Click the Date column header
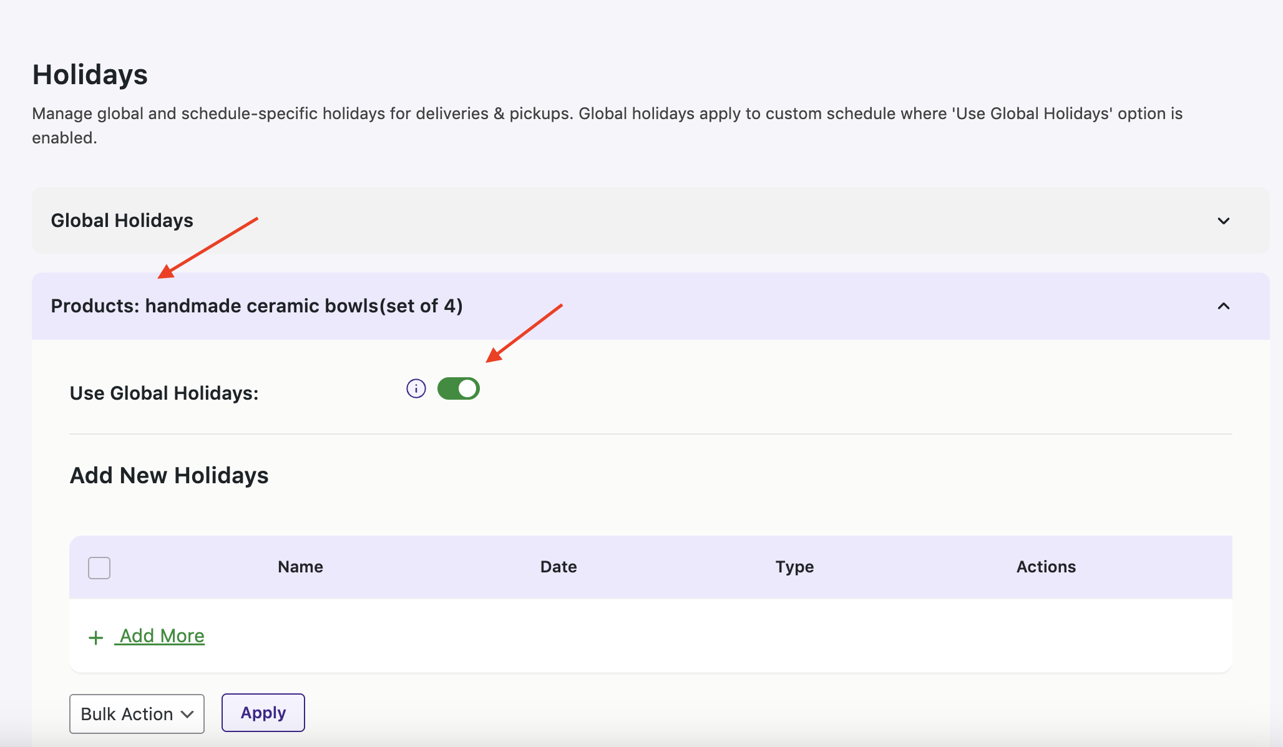 tap(558, 567)
